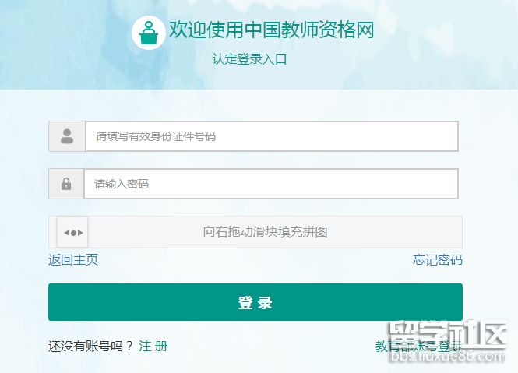
Task: Click the 欢迎使用中国教师资格网 title text
Action: tap(271, 30)
